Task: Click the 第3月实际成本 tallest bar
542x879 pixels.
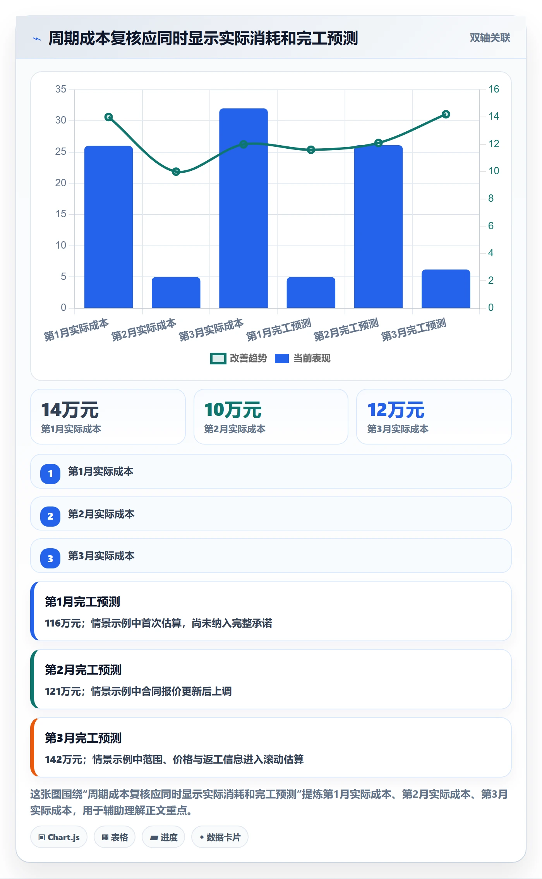Action: tap(244, 208)
